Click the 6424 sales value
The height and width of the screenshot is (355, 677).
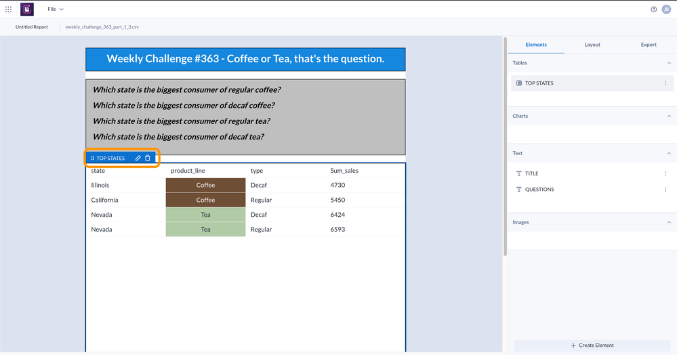pyautogui.click(x=337, y=215)
